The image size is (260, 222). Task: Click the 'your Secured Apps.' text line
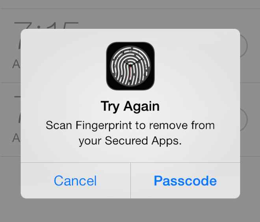[130, 141]
